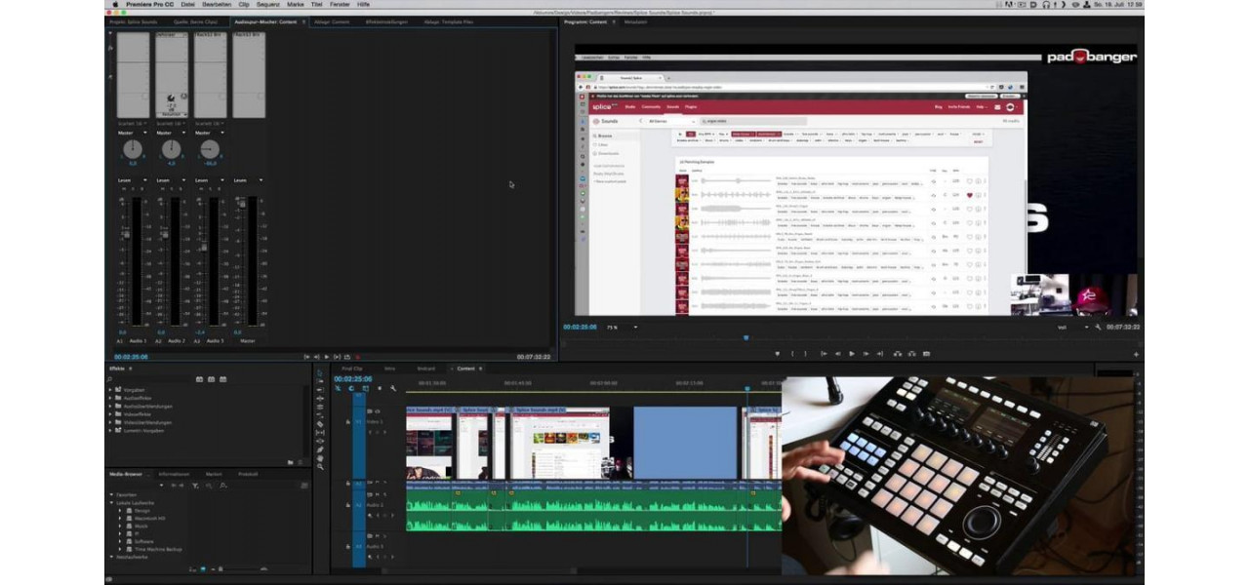Expand the Vorgaben effects folder
The image size is (1249, 585).
click(110, 390)
